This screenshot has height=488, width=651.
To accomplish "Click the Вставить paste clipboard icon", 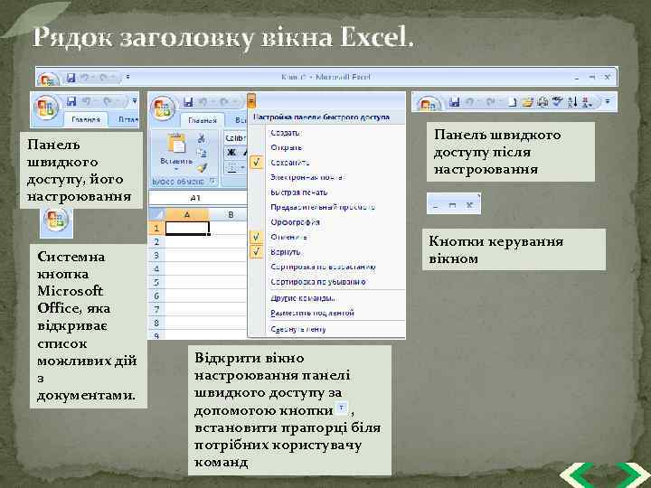I will click(176, 145).
